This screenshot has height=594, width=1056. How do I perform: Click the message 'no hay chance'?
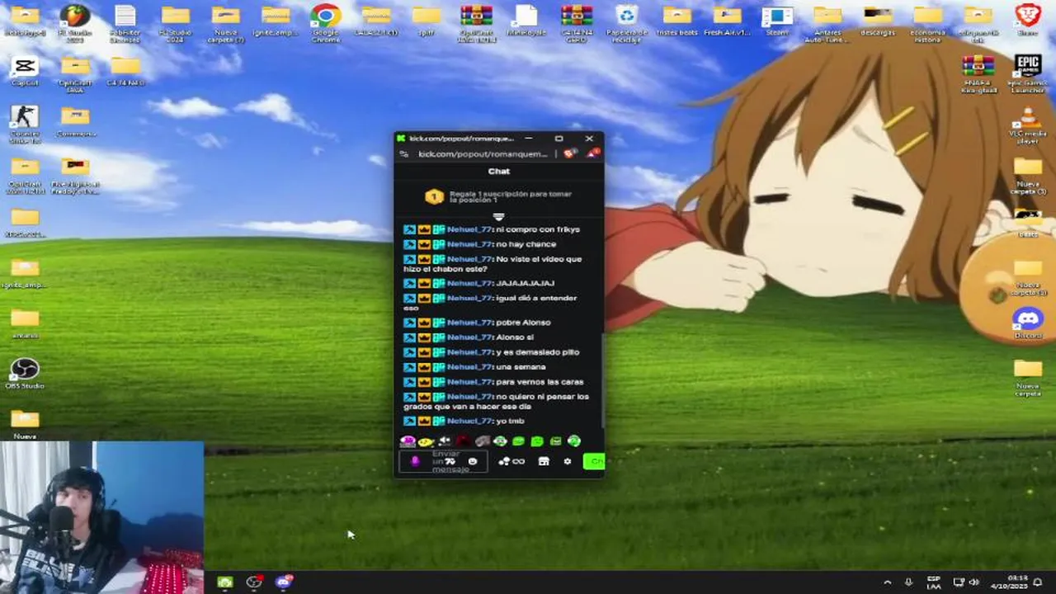point(526,244)
